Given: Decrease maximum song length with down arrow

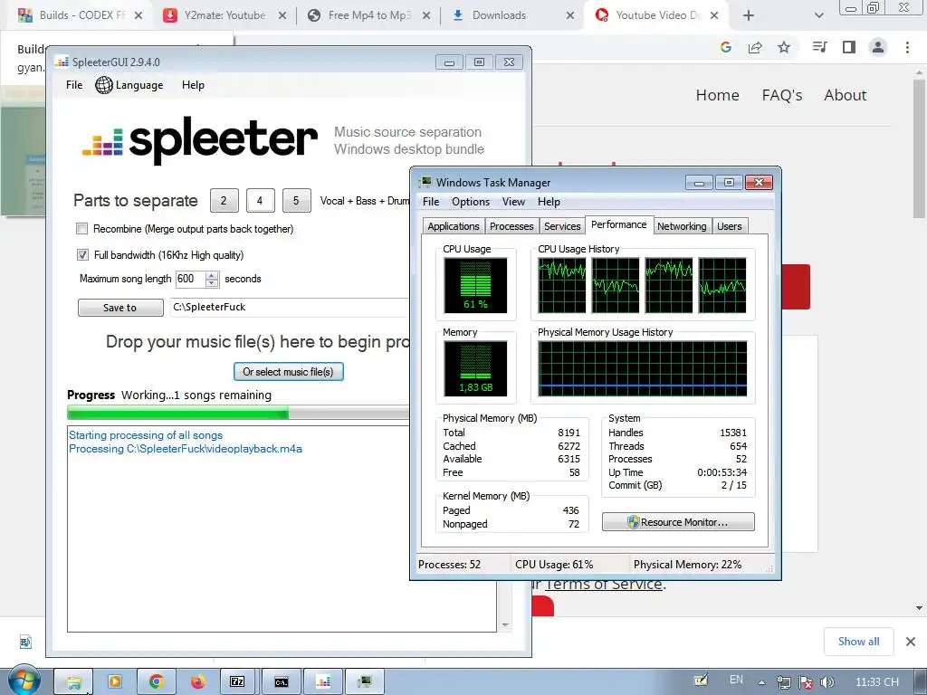Looking at the screenshot, I should (x=212, y=283).
